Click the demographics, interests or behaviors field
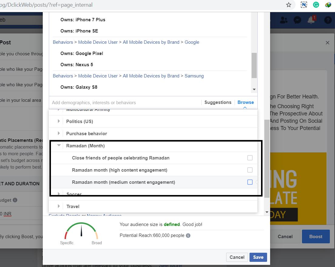 point(125,103)
